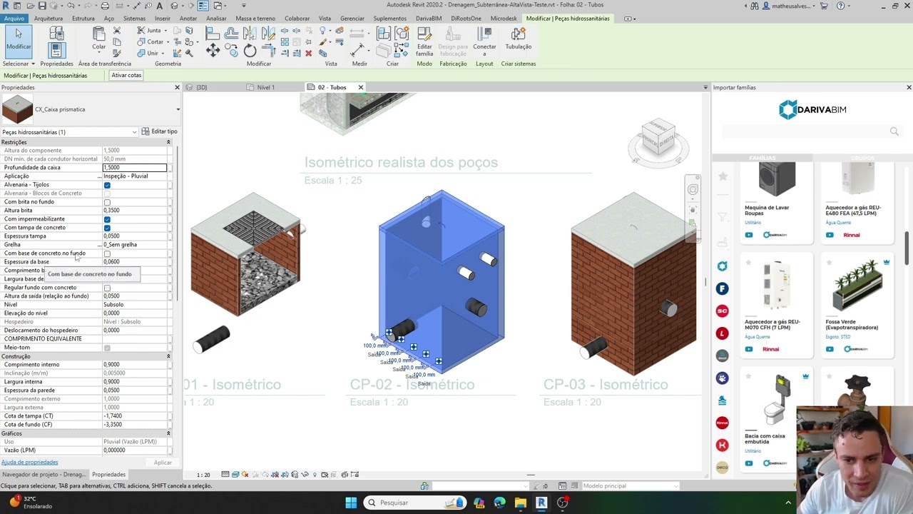Screen dimensions: 913x514
Task: Collapse the Restrições properties section
Action: 168,142
